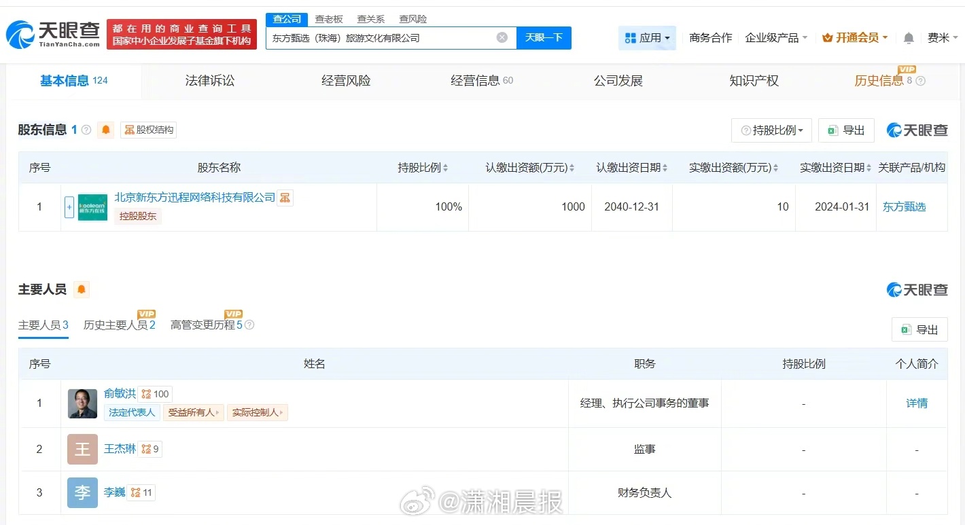Open the Koolearn shareholder logo
Screen dimensions: 965x525
coord(92,207)
